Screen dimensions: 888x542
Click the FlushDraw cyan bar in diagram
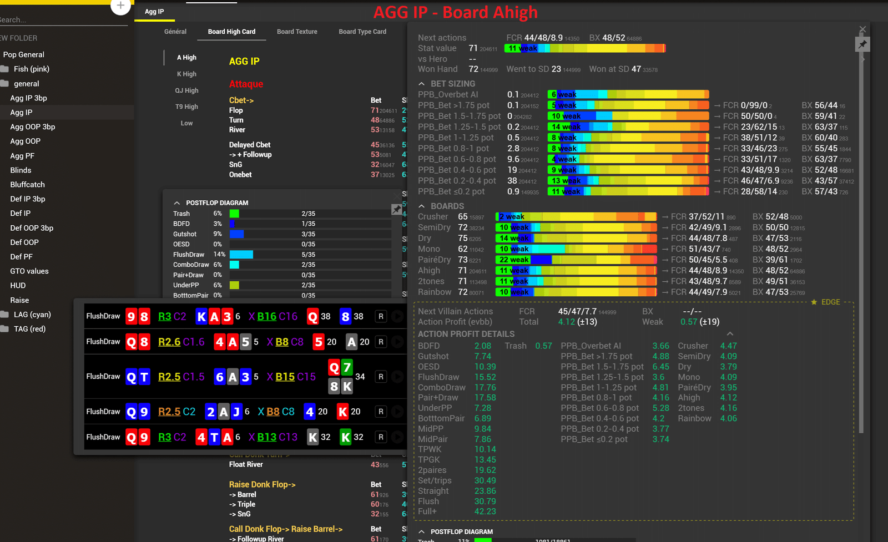241,255
